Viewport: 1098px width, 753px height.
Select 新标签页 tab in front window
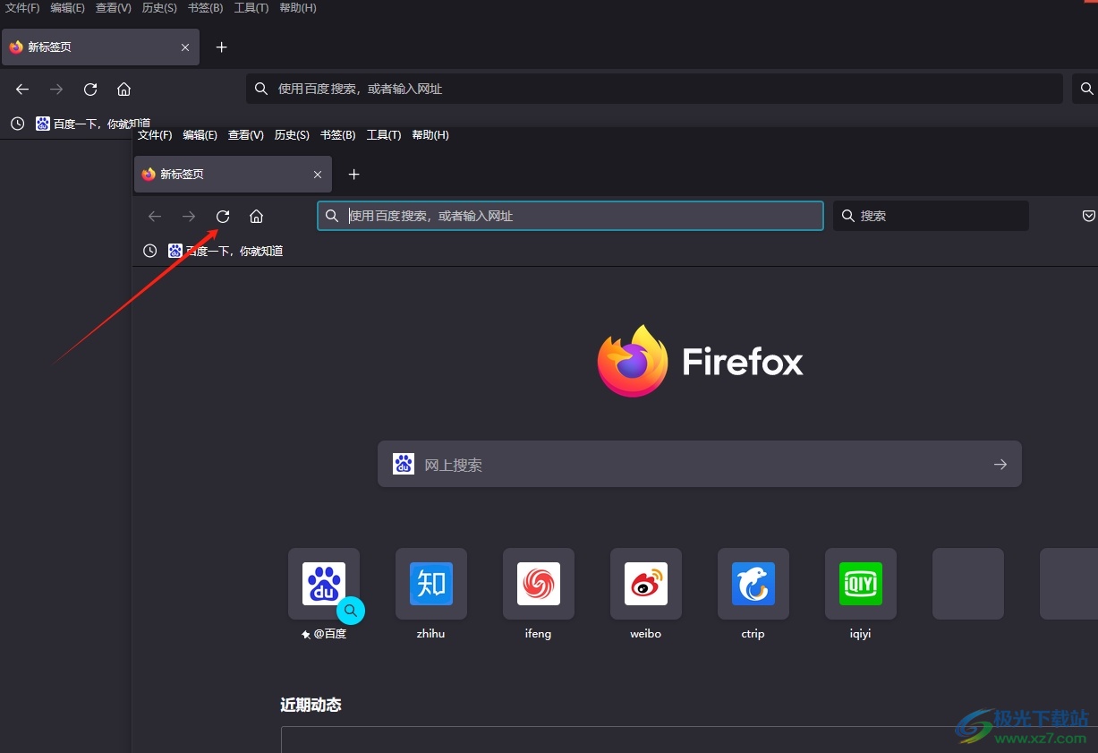coord(233,175)
